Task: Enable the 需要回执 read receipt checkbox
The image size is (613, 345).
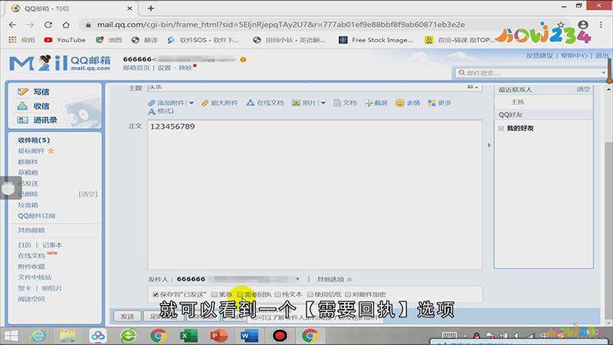Action: point(240,294)
